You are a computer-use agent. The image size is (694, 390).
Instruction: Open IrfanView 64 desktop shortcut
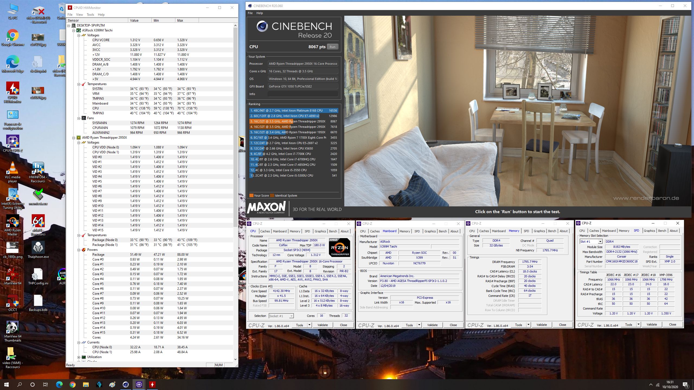click(13, 276)
